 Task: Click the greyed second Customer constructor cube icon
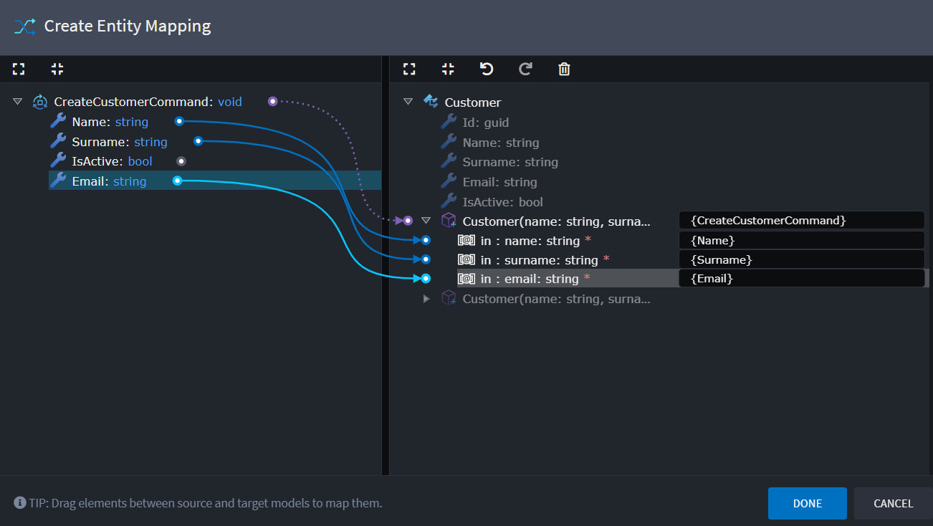(x=449, y=298)
